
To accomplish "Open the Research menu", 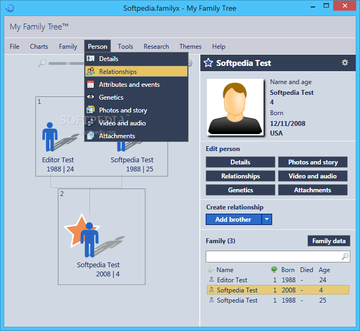I will point(156,47).
